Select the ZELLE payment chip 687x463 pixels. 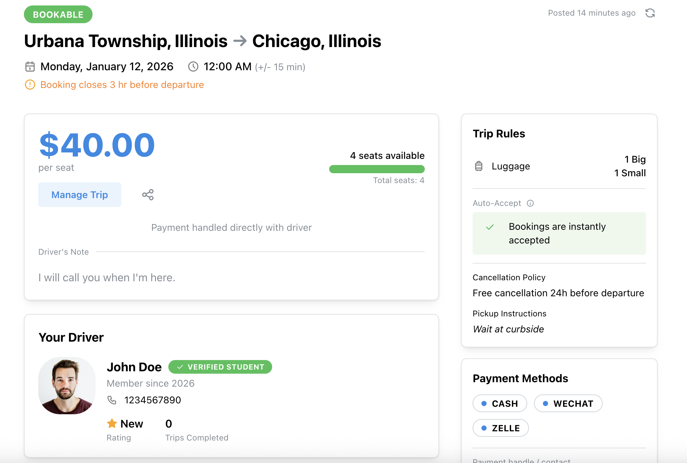click(x=500, y=428)
